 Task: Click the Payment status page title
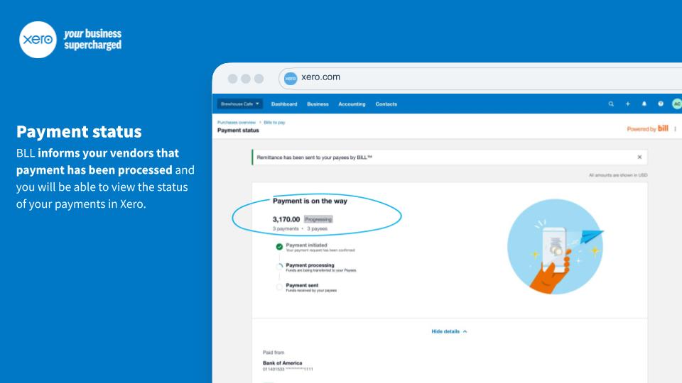coord(238,131)
